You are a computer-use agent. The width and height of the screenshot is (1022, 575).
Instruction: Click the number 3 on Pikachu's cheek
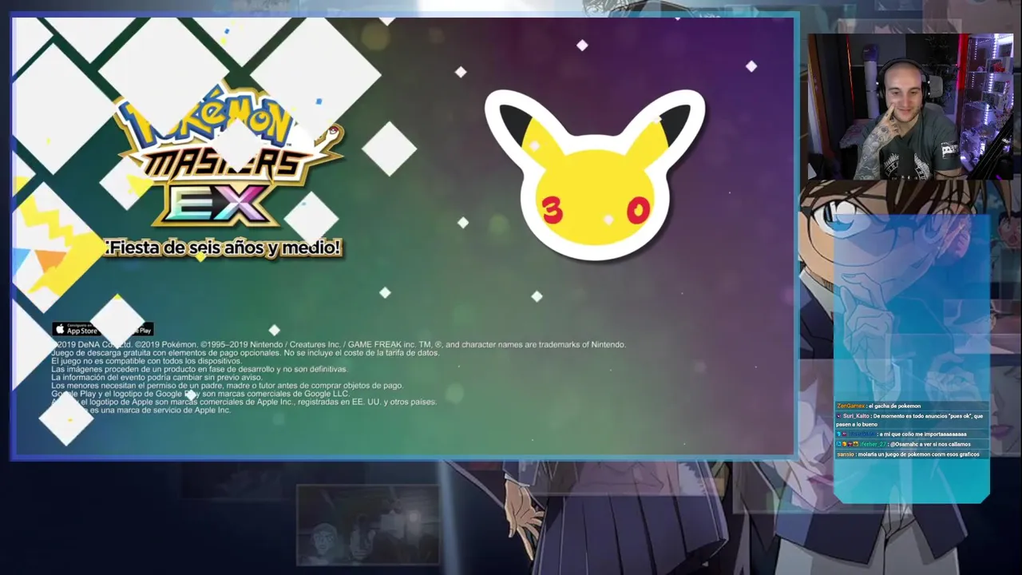[552, 210]
